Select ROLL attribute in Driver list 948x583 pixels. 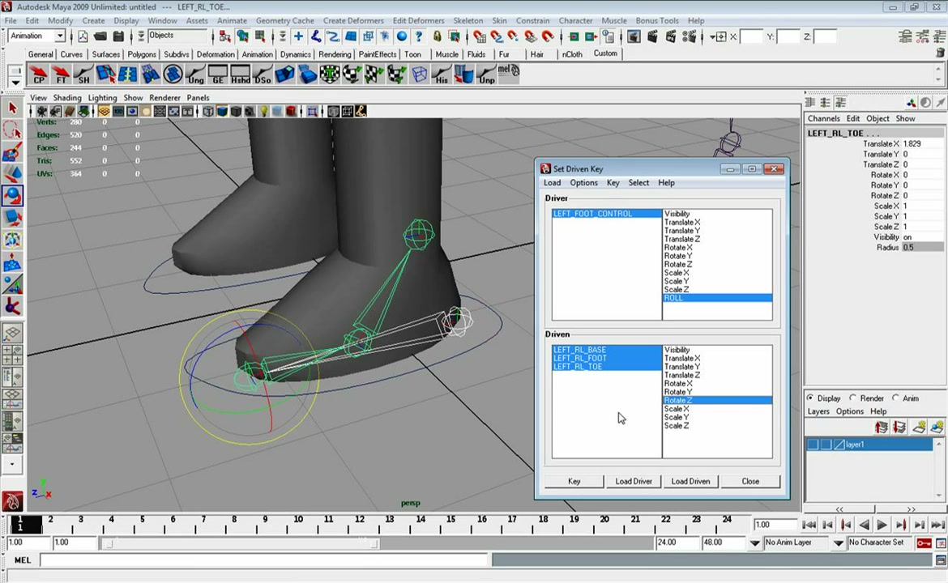718,298
